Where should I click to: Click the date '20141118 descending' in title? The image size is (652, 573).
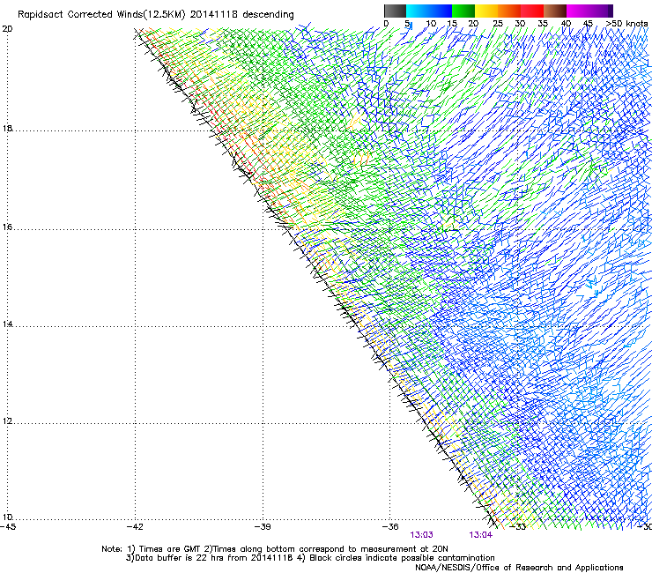click(x=241, y=14)
